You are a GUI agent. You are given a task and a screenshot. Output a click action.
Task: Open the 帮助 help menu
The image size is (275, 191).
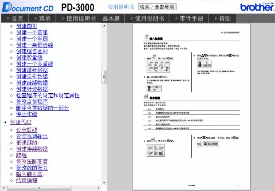222,18
